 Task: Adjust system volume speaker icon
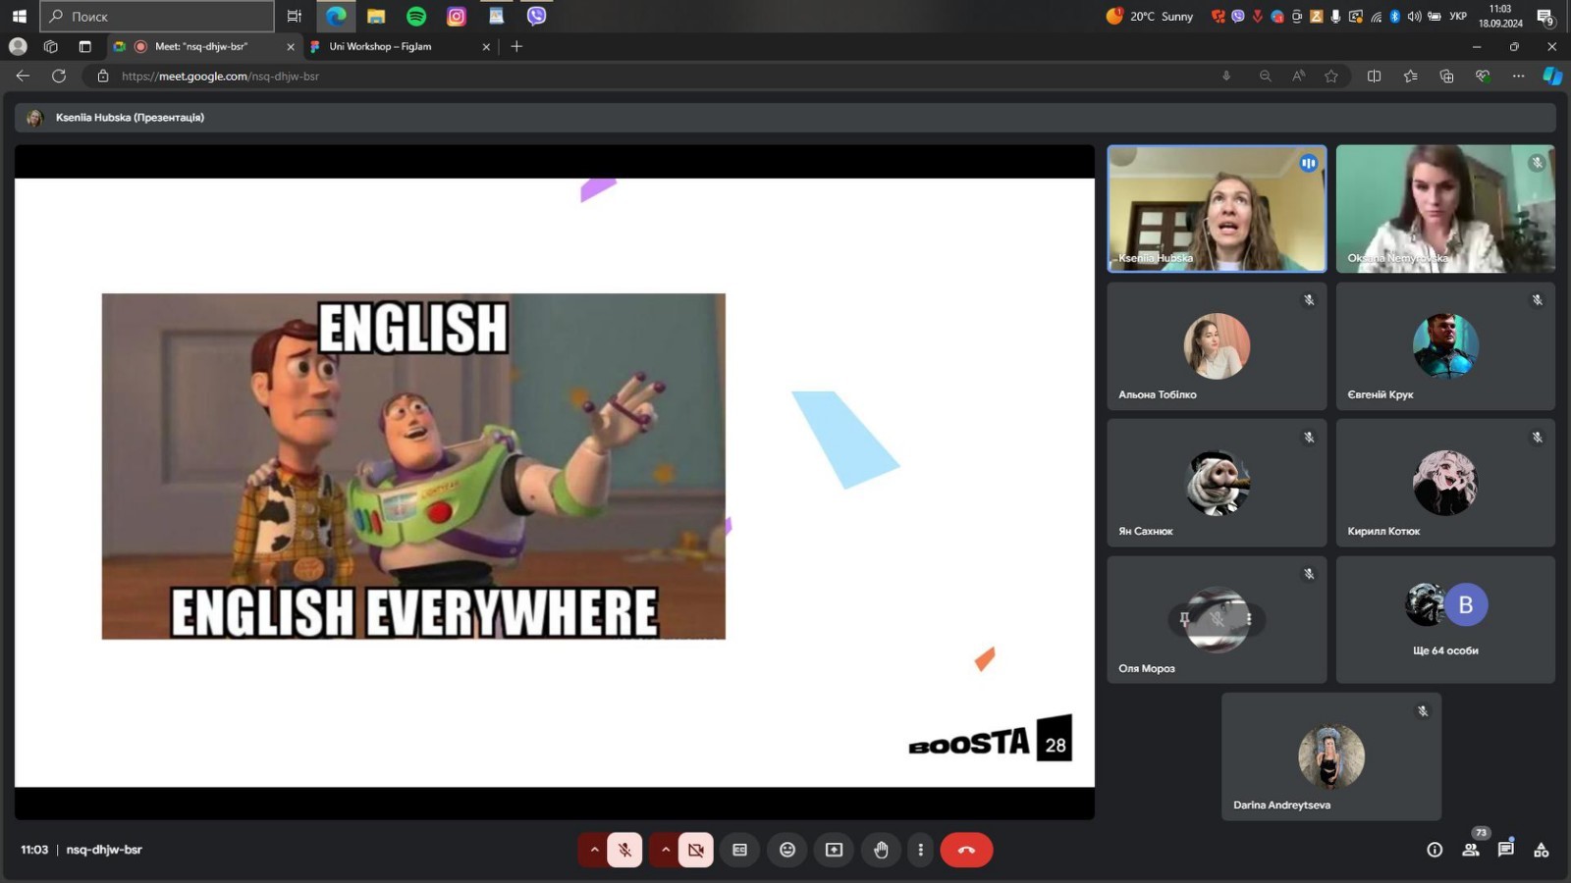pyautogui.click(x=1414, y=16)
